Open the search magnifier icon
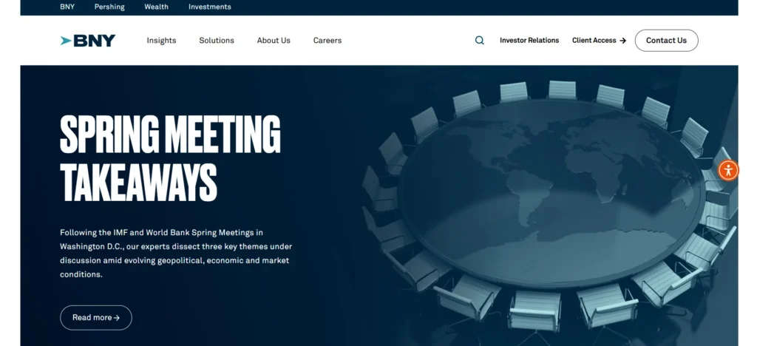This screenshot has height=346, width=757. (x=479, y=41)
